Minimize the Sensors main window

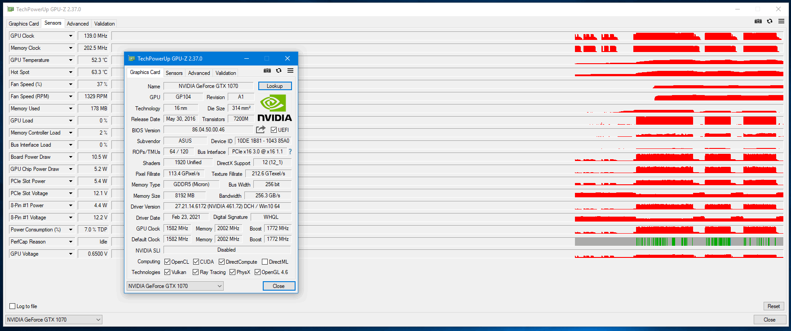738,9
